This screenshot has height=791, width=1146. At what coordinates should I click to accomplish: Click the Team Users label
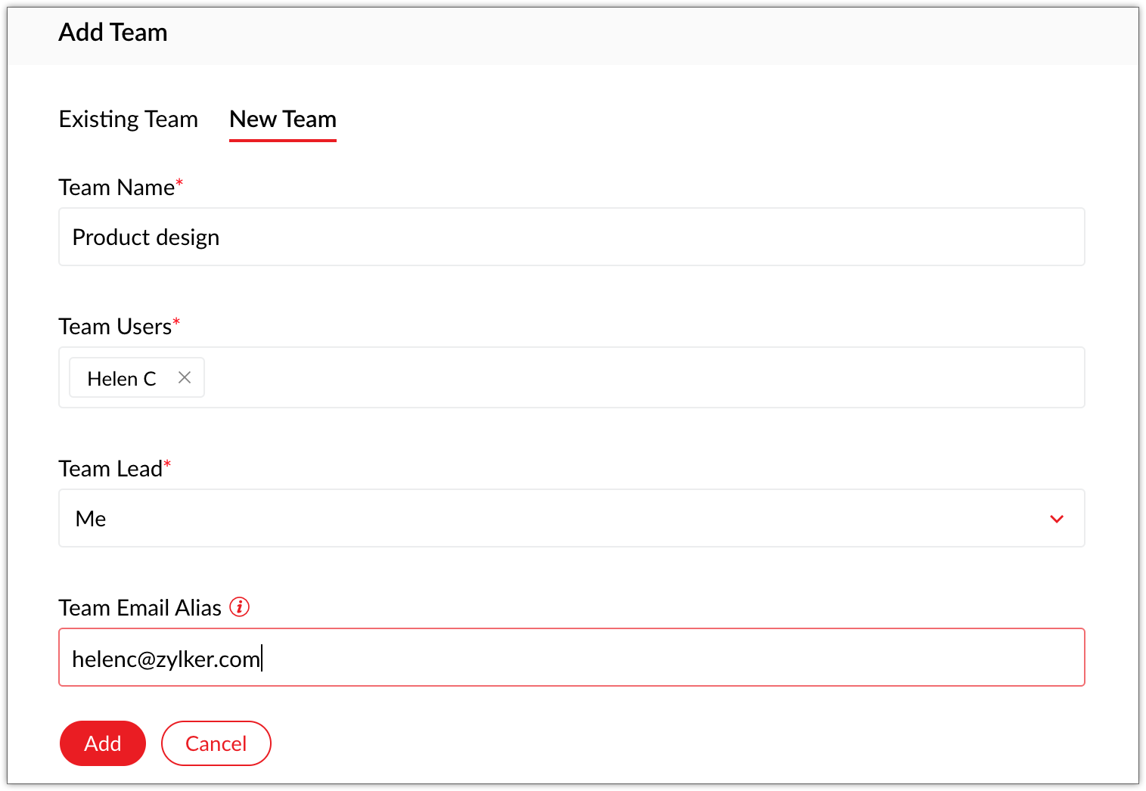tap(115, 327)
